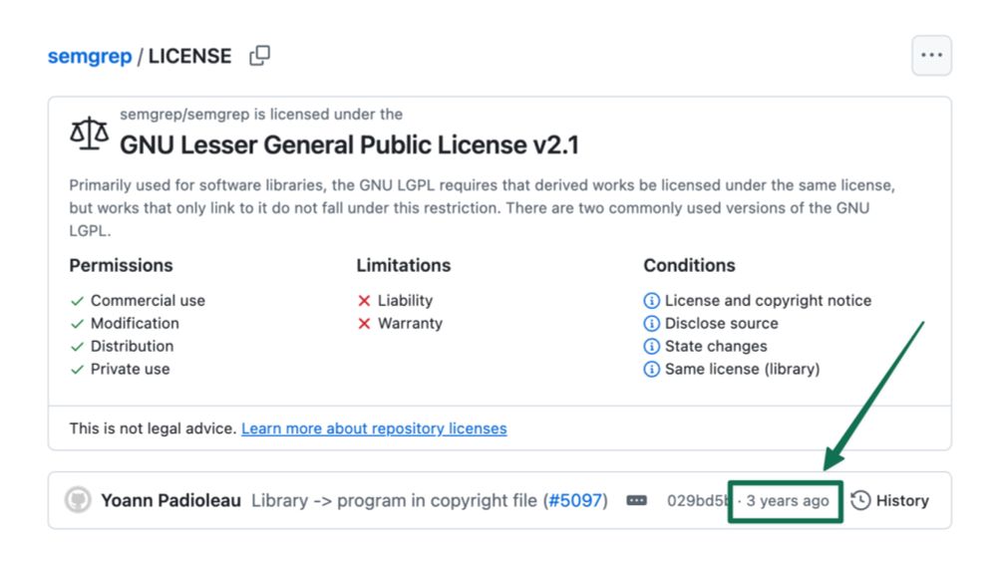The image size is (997, 561).
Task: Click Yoann Padioleau's avatar
Action: (78, 500)
